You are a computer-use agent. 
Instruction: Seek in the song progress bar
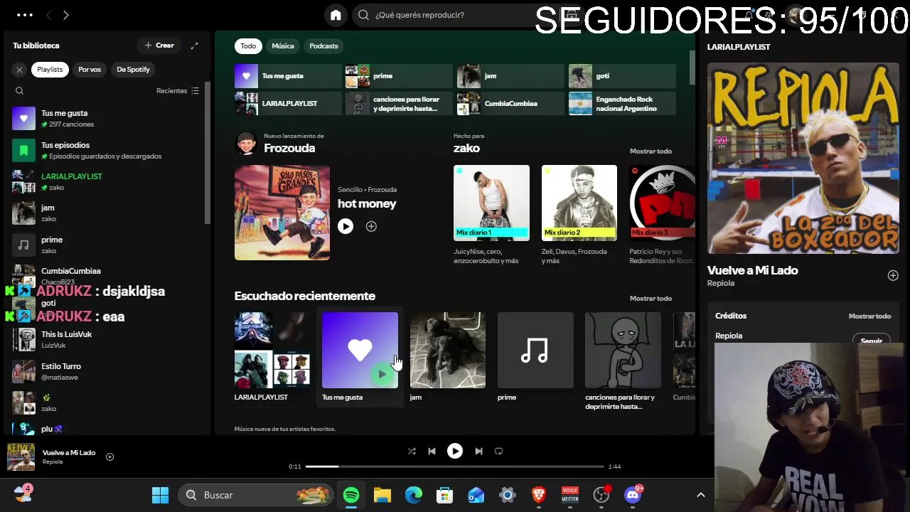[455, 466]
